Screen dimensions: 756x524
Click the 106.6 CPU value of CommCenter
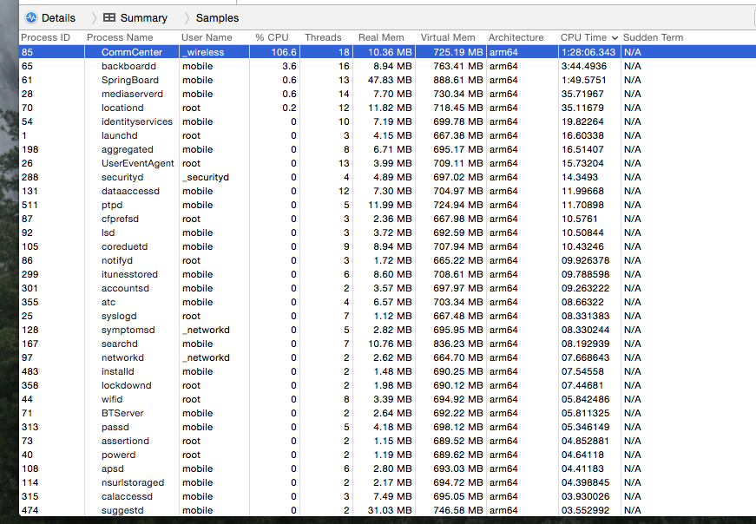coord(284,52)
